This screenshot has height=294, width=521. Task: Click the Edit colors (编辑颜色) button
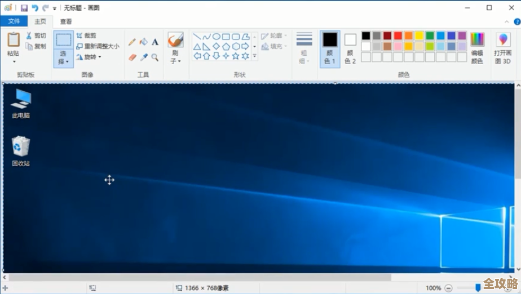pos(477,48)
